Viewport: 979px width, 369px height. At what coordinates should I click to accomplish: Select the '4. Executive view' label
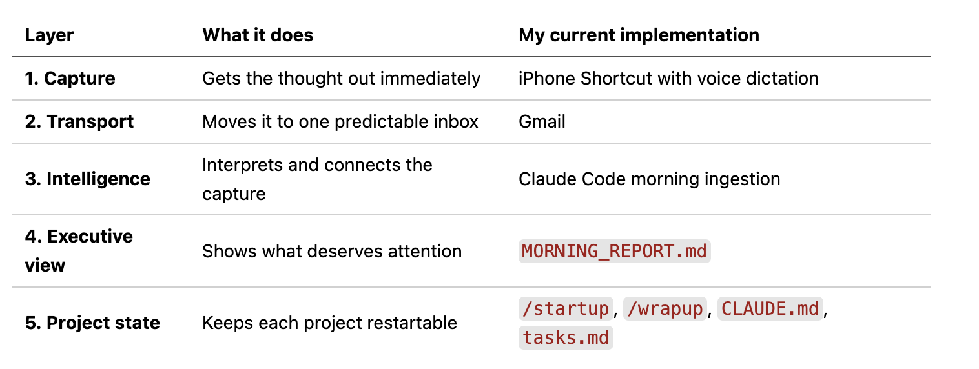tap(79, 250)
